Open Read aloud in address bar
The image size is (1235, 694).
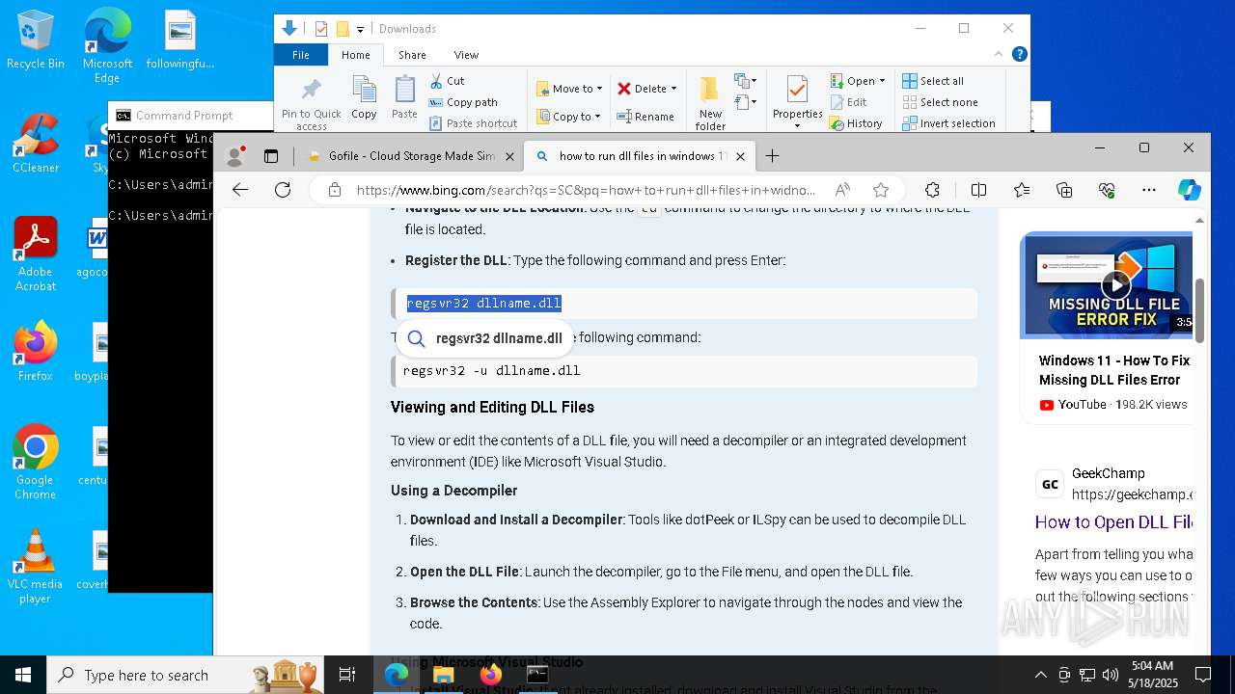[x=843, y=190]
